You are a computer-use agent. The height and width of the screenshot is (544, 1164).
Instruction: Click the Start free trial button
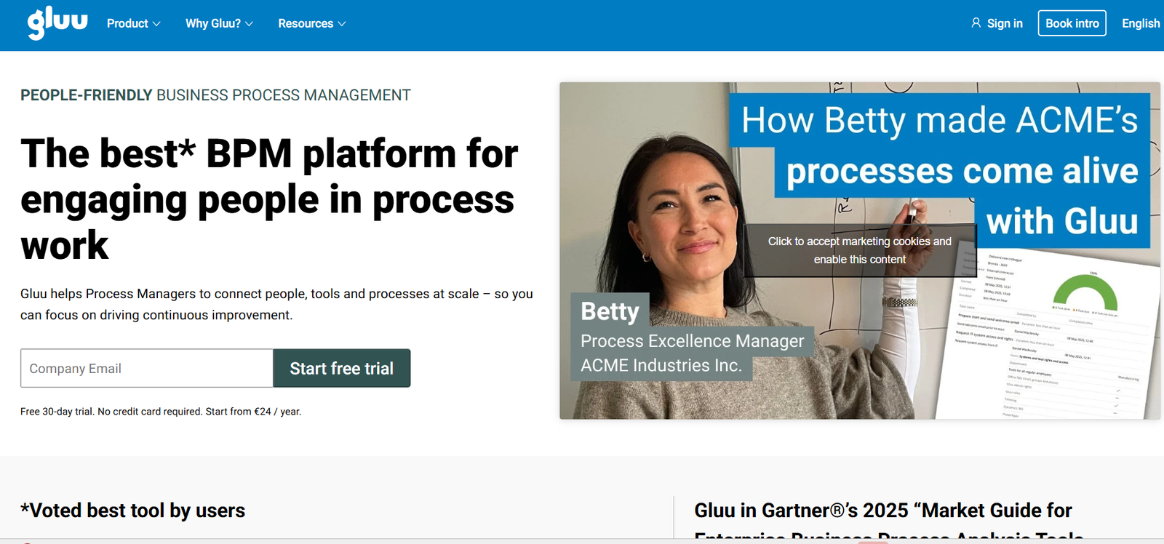coord(341,368)
